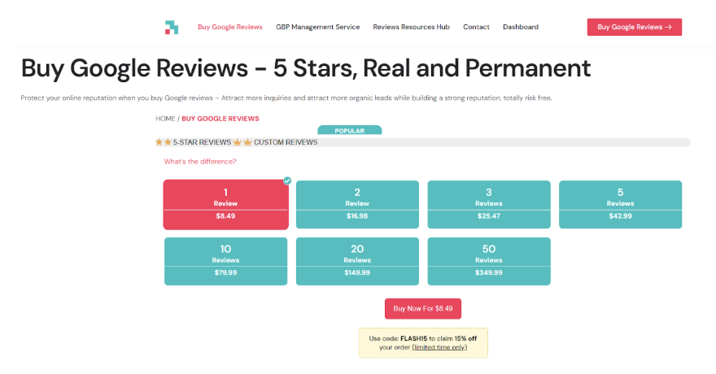Click the header Buy Google Reviews button

635,27
